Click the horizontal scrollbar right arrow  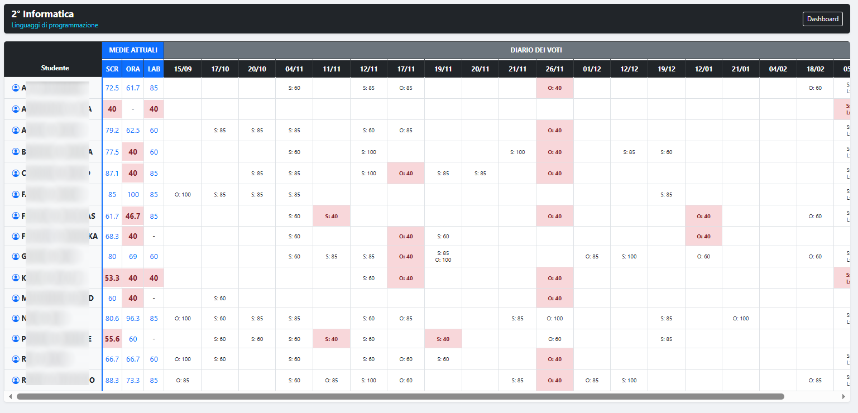click(843, 396)
